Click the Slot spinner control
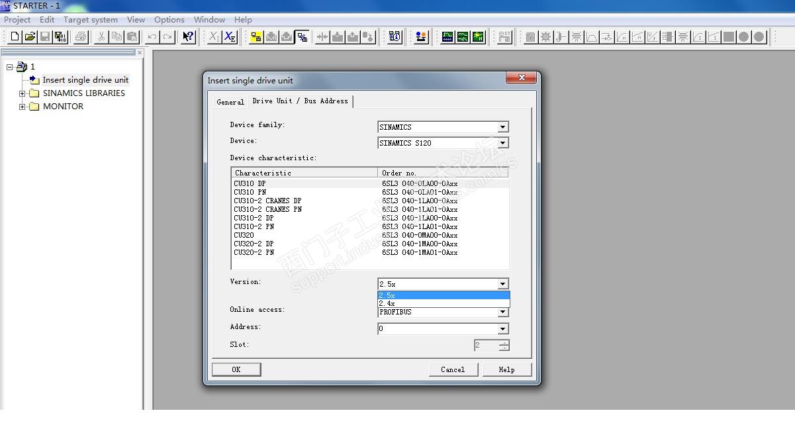Viewport: 795px width, 429px height. [504, 346]
